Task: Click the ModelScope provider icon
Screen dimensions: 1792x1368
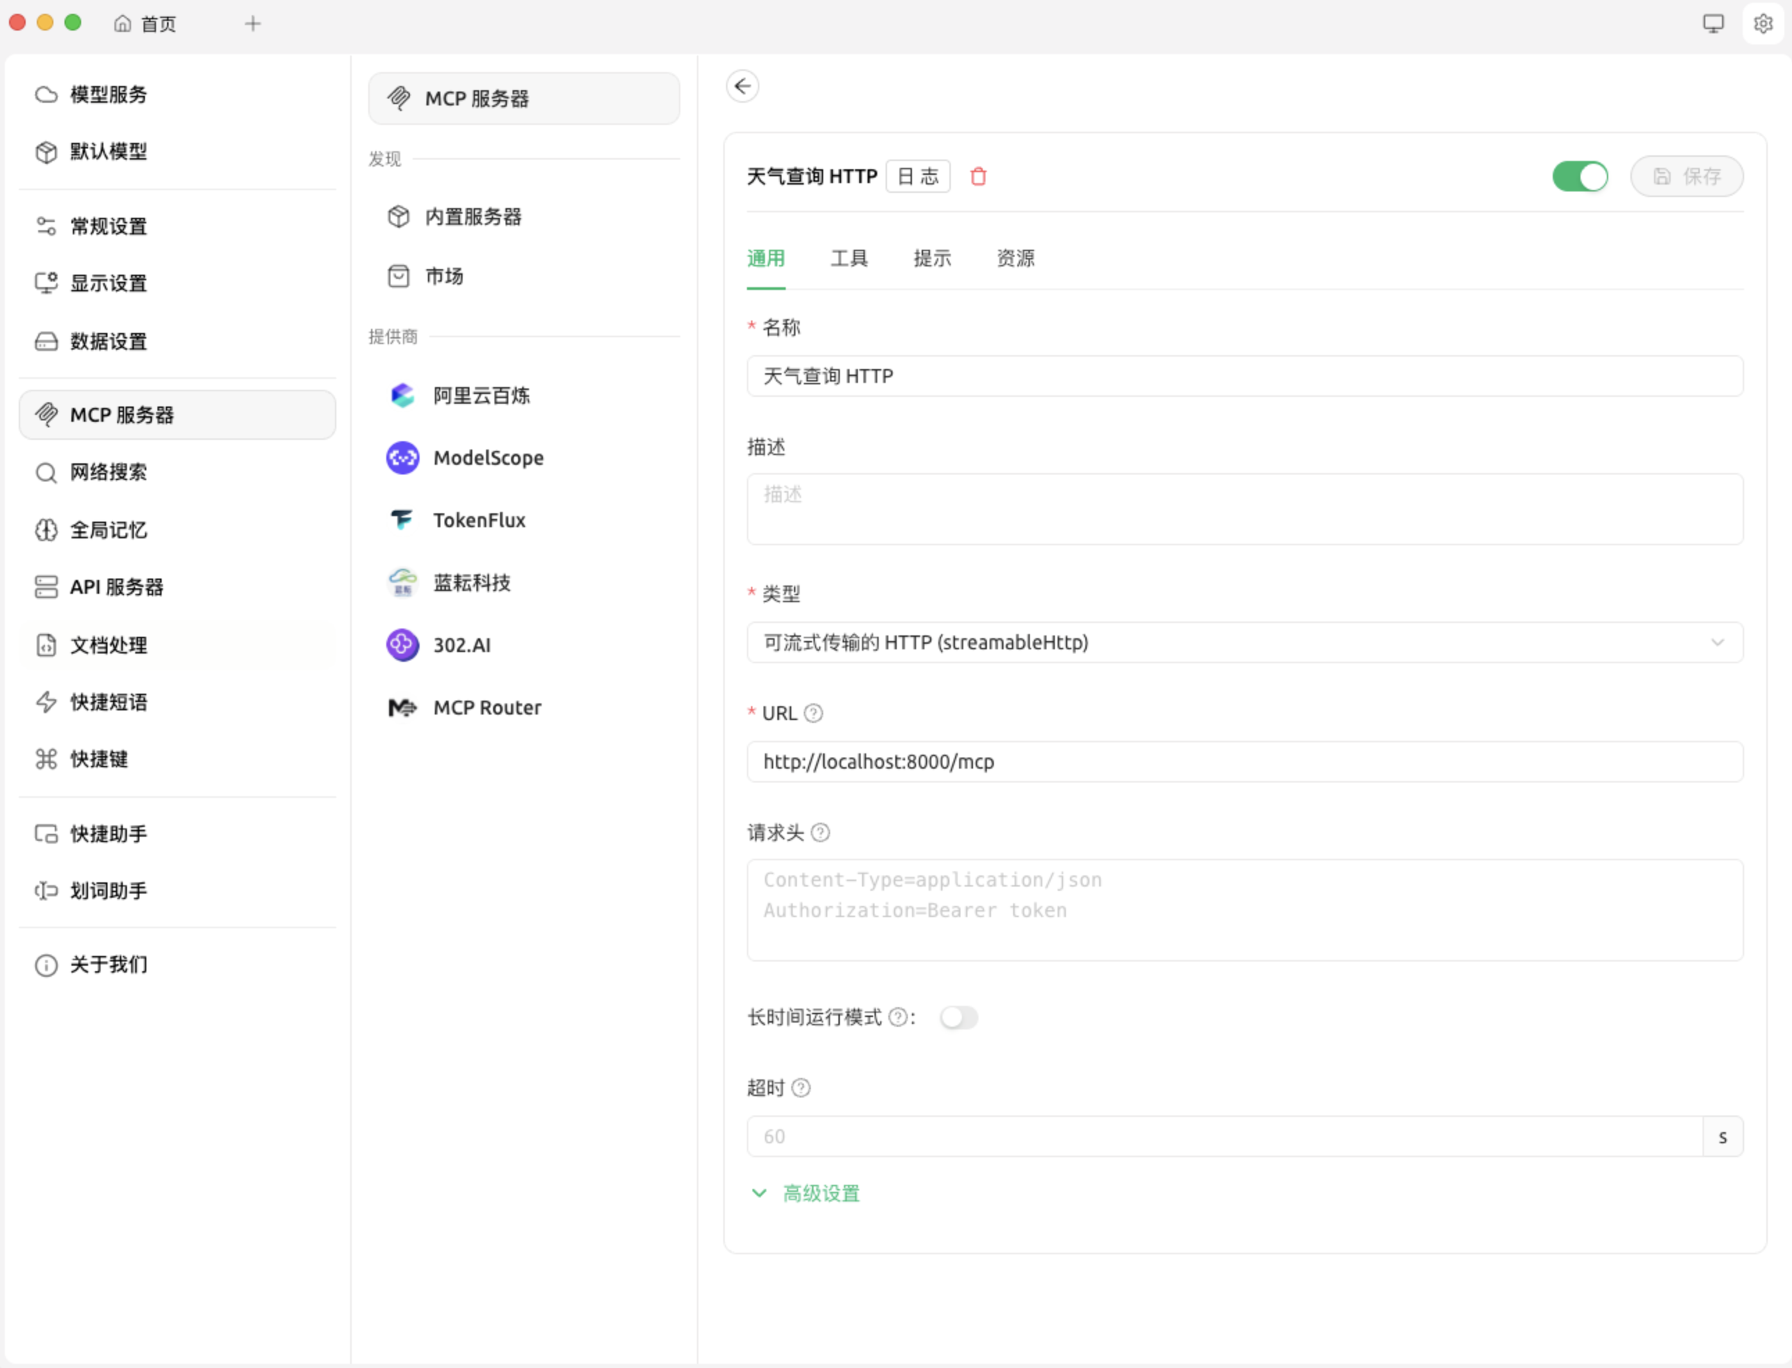Action: 402,458
